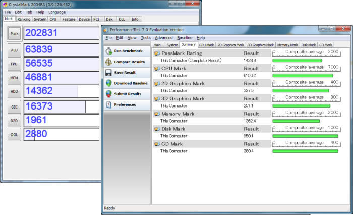Click the Disk Mark green result bar

coord(305,136)
